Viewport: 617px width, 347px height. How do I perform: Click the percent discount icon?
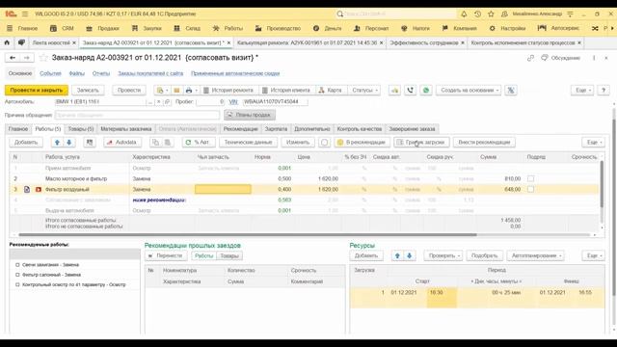(511, 90)
